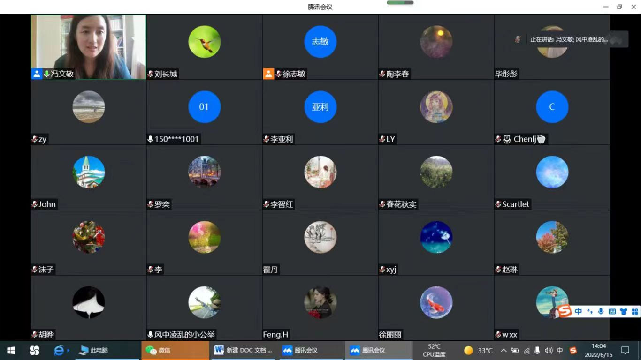Click the green microphone icon beside 冯文敏
The height and width of the screenshot is (360, 641).
pos(46,74)
